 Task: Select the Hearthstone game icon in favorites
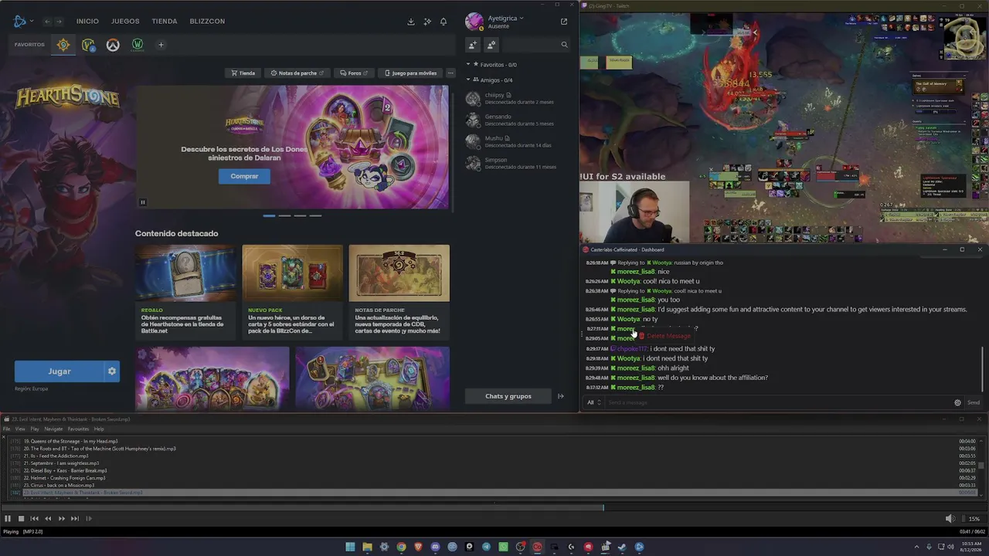63,45
